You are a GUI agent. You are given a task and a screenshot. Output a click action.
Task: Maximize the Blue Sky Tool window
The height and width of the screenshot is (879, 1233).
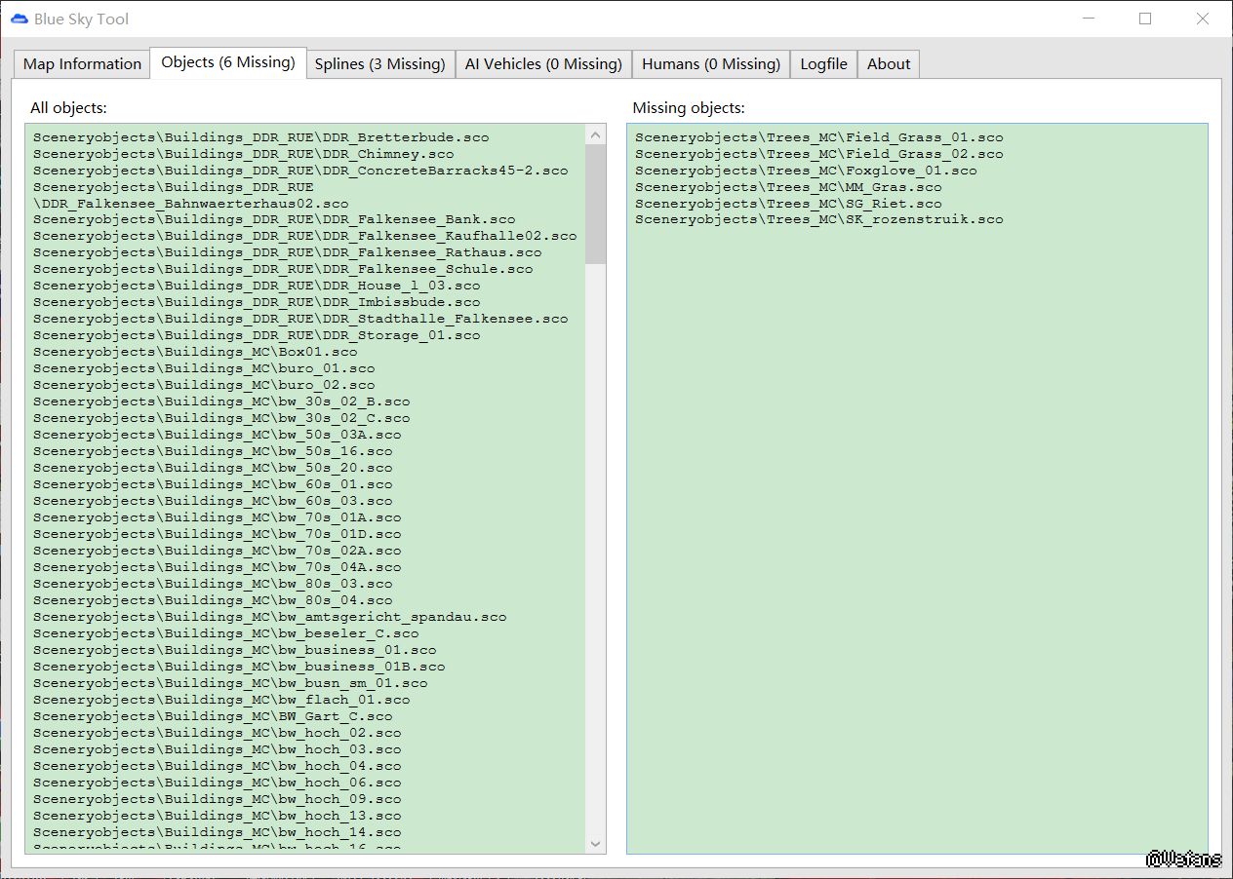tap(1145, 19)
